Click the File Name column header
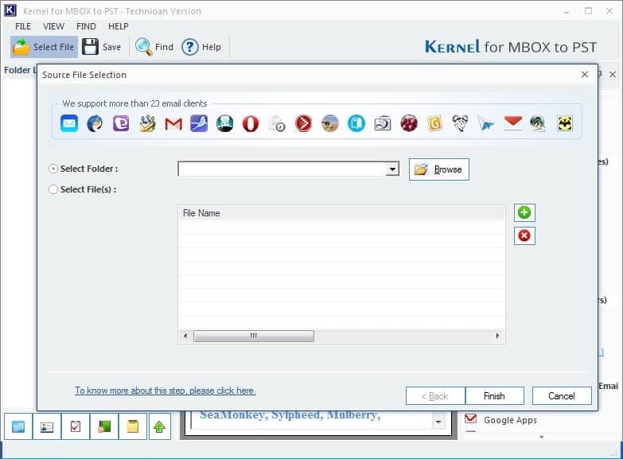The width and height of the screenshot is (623, 459). coord(341,213)
